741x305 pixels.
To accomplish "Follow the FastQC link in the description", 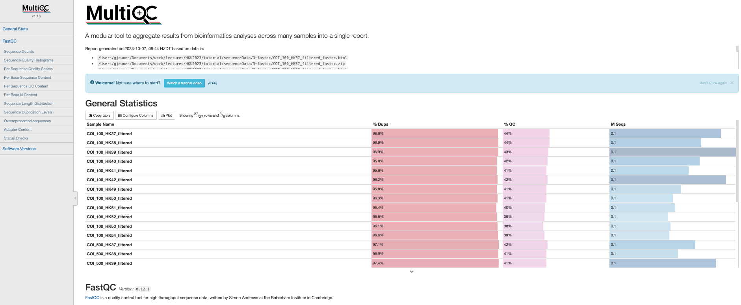I will pos(92,298).
